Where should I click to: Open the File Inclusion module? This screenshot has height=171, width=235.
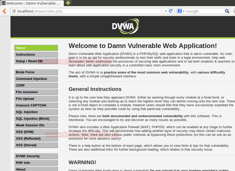[36, 92]
